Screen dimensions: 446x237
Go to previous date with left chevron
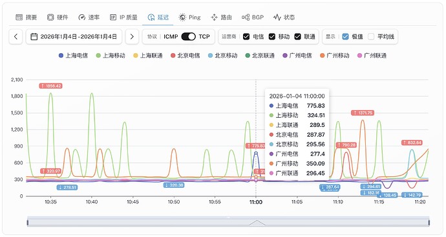tap(16, 36)
